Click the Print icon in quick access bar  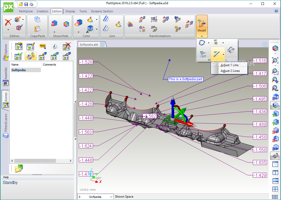click(x=31, y=4)
